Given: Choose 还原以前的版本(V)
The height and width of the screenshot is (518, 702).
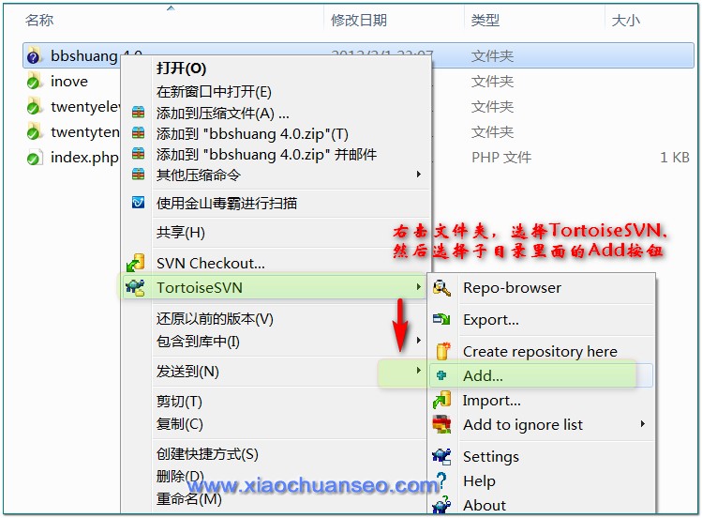Looking at the screenshot, I should click(215, 319).
